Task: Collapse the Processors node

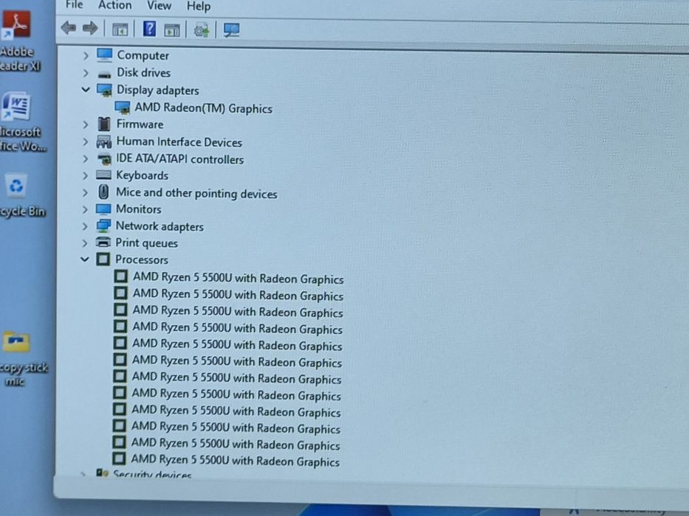Action: (x=85, y=259)
